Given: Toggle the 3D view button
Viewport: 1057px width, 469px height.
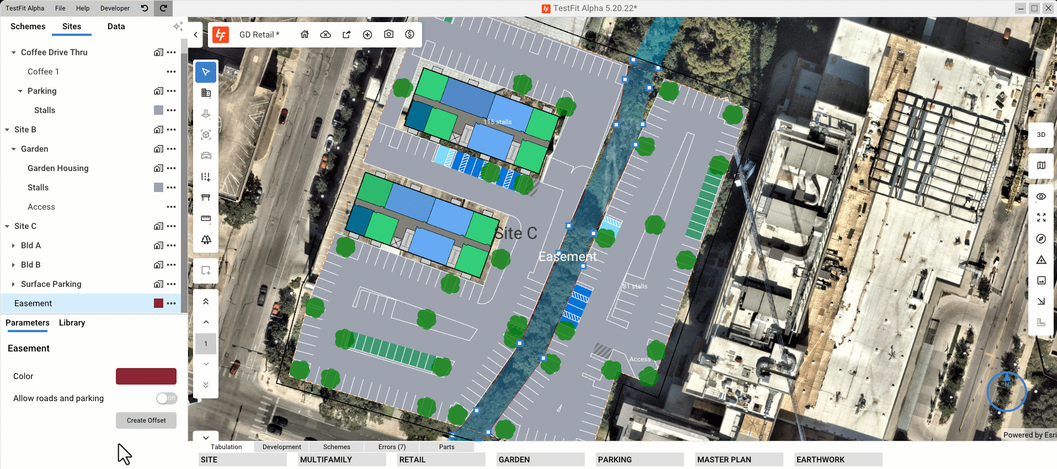Looking at the screenshot, I should (x=1041, y=135).
